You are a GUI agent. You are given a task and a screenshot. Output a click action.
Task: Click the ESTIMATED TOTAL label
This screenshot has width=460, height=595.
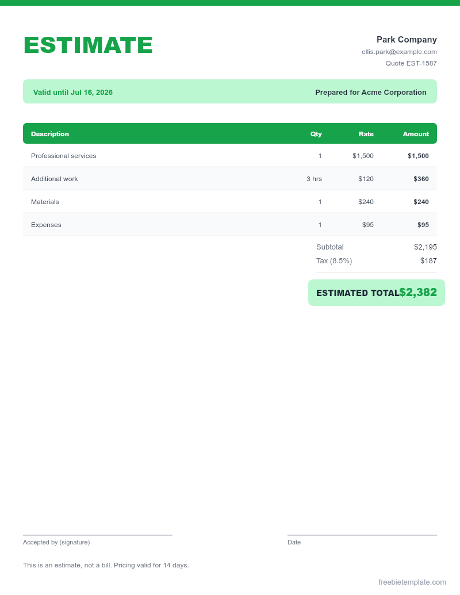[x=358, y=293]
